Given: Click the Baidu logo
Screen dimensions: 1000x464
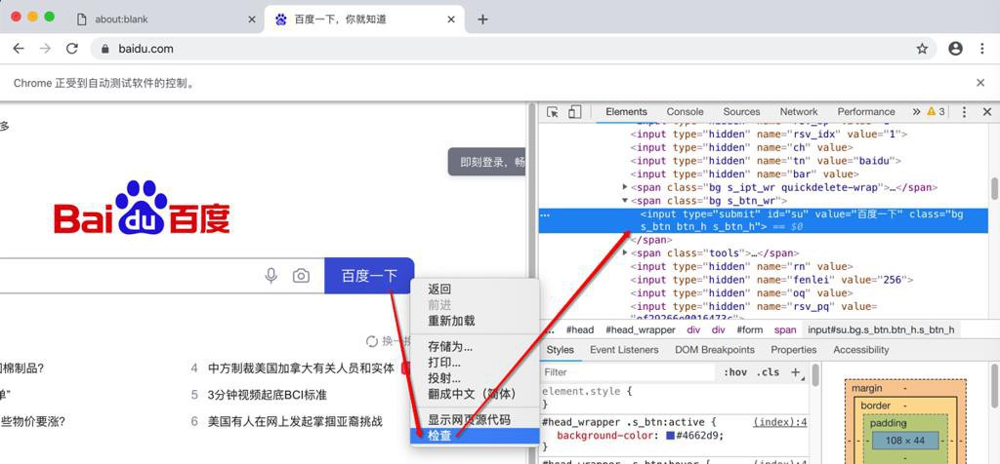Looking at the screenshot, I should [x=142, y=208].
